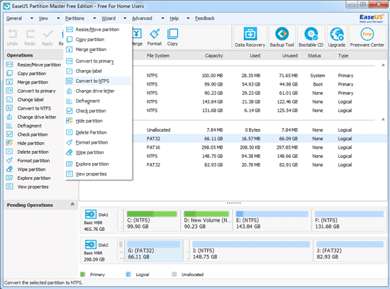Click Check partition icon in Operations panel
This screenshot has height=289, width=390.
(9, 134)
